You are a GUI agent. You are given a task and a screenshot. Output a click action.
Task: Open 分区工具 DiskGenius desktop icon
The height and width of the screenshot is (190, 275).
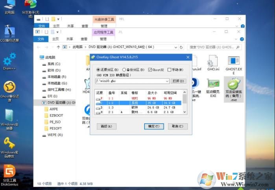(x=9, y=175)
